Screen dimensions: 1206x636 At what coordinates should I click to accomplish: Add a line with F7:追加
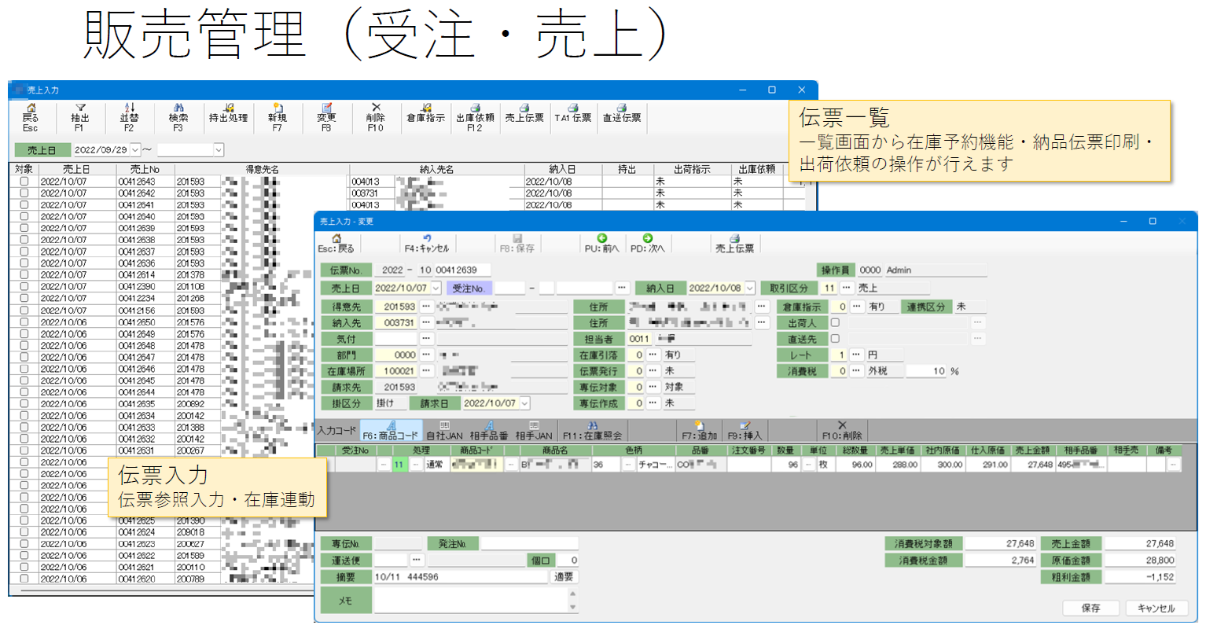pos(699,430)
